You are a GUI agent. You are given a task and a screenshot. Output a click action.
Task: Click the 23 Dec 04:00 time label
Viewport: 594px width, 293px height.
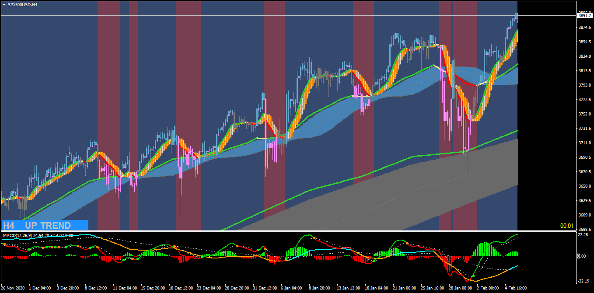click(209, 288)
